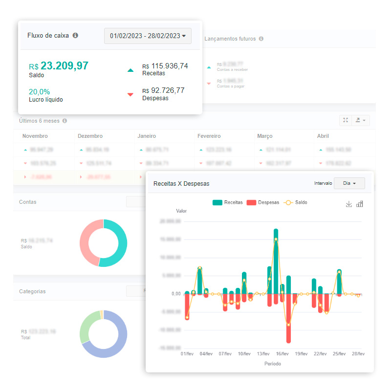Open the date range dropdown 01/02/2023 - 28/02/2023
This screenshot has width=391, height=391.
pyautogui.click(x=148, y=36)
